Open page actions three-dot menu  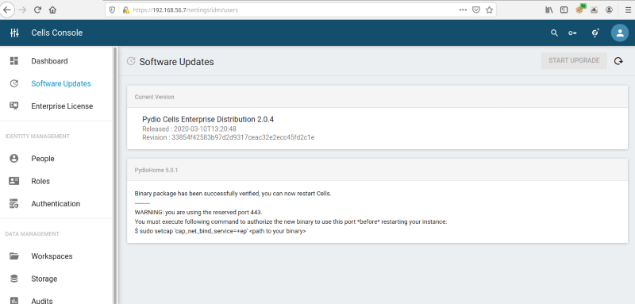[463, 10]
